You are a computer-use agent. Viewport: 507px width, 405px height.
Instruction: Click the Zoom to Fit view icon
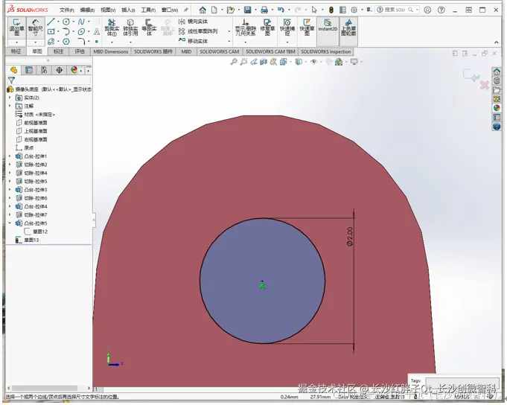click(x=234, y=62)
